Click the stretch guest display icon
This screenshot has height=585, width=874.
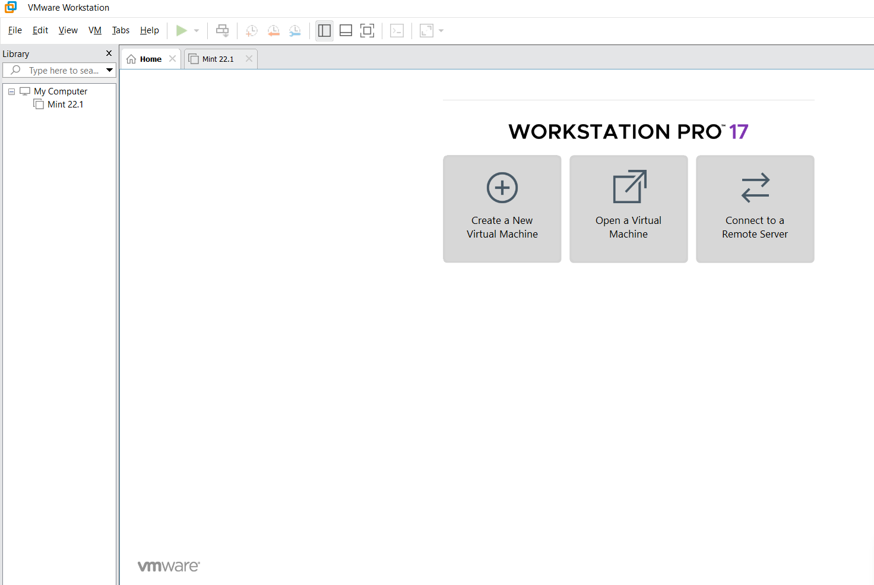426,30
